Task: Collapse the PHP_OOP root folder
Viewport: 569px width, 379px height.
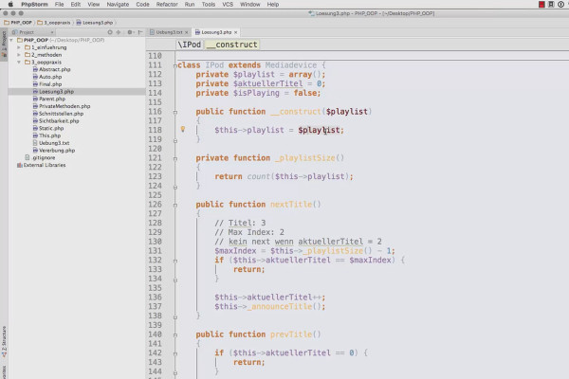Action: click(x=11, y=40)
